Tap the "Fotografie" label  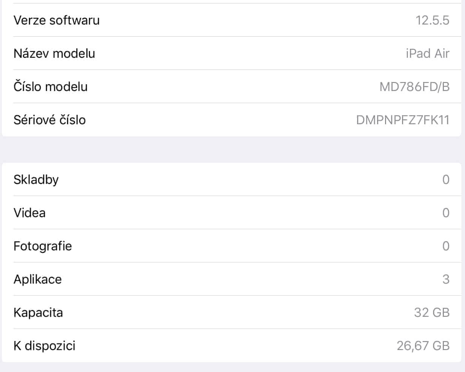coord(43,246)
